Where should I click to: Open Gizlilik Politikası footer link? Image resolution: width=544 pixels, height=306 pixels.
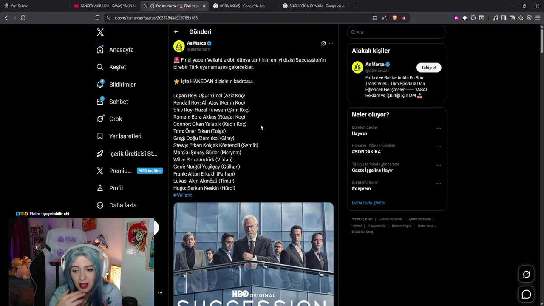click(391, 219)
